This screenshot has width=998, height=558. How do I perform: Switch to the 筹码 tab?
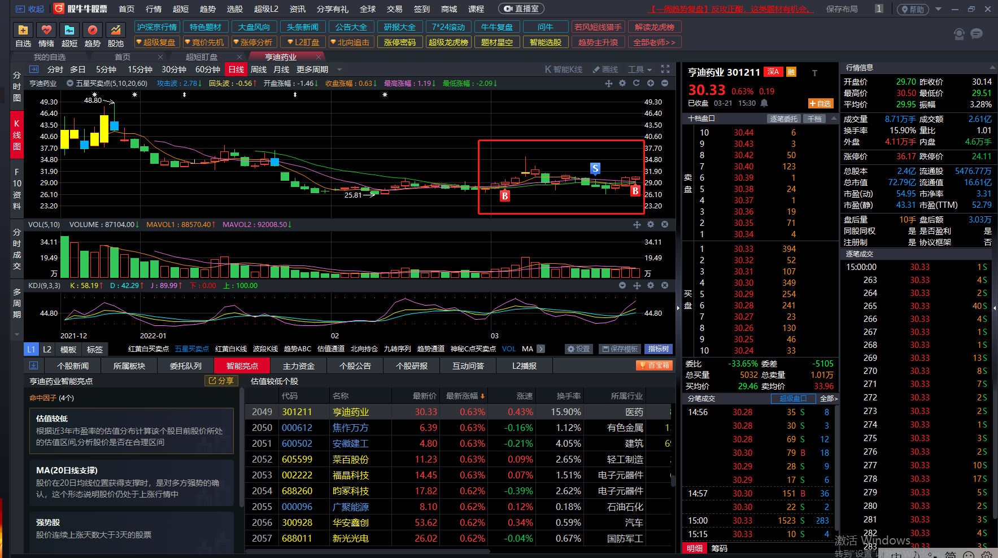pos(720,548)
